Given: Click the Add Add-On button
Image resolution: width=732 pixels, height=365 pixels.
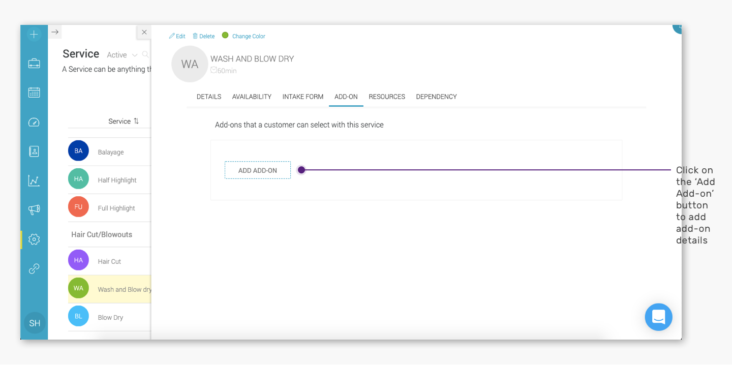Looking at the screenshot, I should (258, 170).
